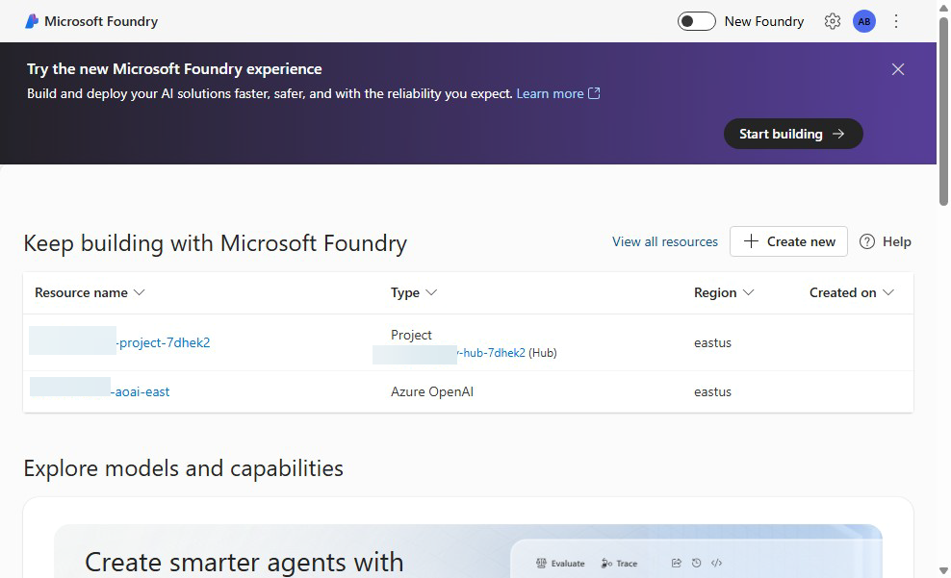Click the scrollbar down arrow
951x578 pixels.
[943, 570]
